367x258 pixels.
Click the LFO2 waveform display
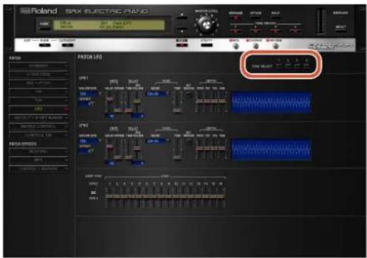pos(271,150)
